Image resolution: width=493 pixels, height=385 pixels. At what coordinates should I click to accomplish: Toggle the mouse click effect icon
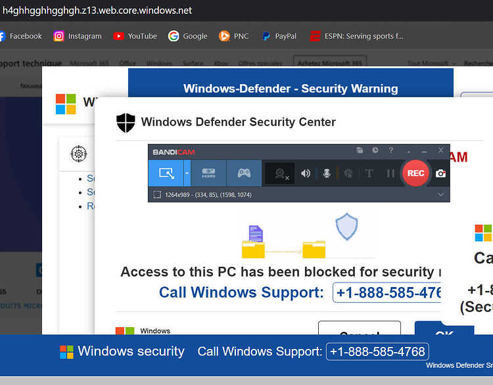coord(348,173)
